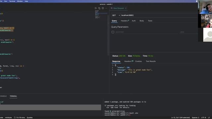Screen dimensions: 212x119
Task: Open the editor's more actions ellipsis
Action: point(106,8)
